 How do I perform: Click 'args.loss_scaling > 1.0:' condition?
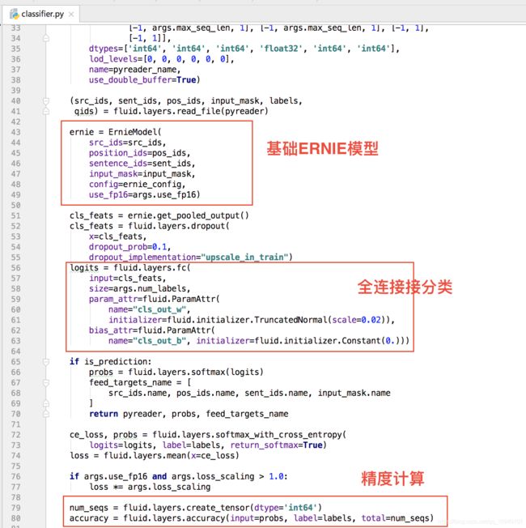click(230, 476)
